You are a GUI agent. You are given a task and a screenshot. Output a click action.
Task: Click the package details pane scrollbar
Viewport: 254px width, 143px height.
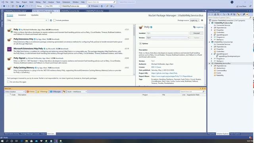point(205,55)
